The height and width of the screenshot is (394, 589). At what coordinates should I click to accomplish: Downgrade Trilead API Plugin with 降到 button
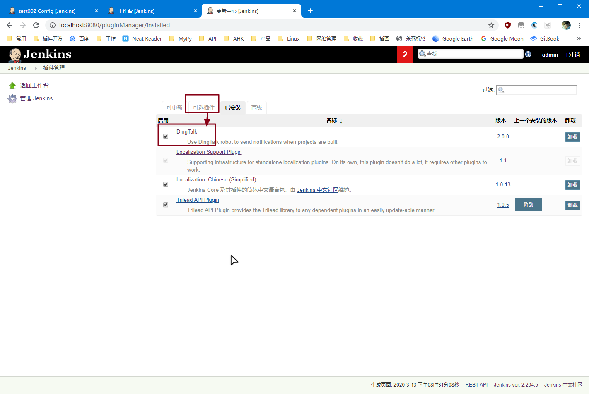[529, 205]
